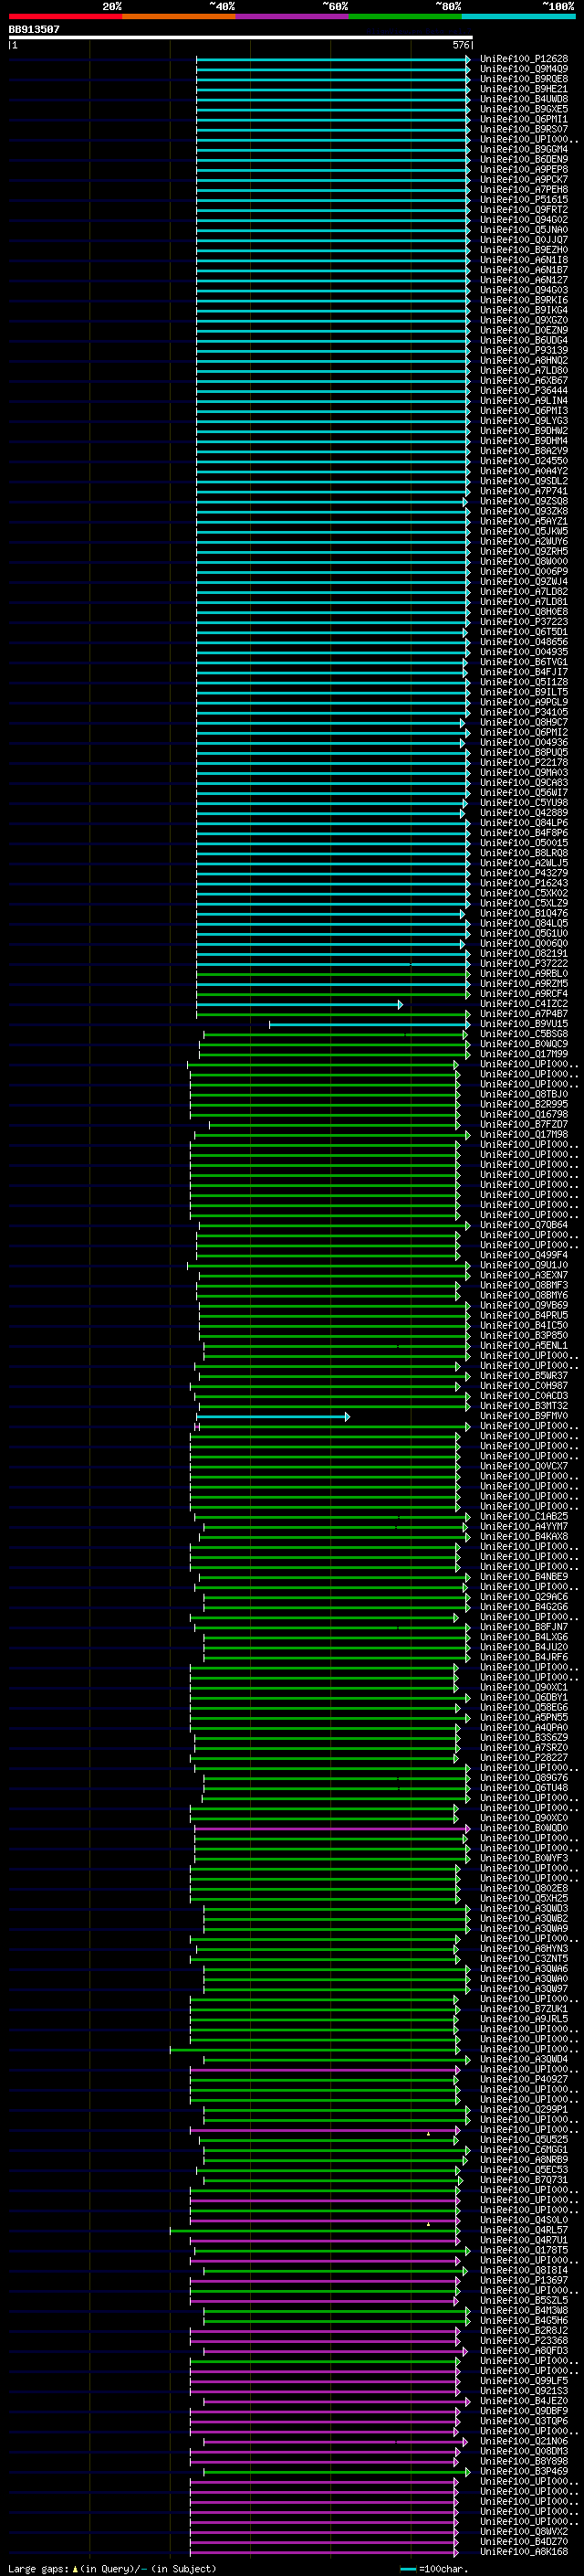584x2576 pixels.
Task: Click the short cyan alignment bar for C4IZC2
Action: pyautogui.click(x=299, y=1004)
